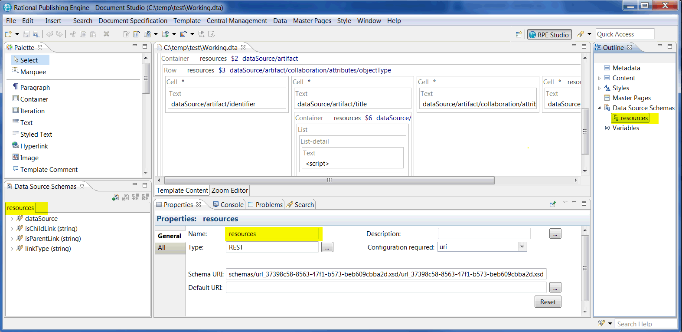
Task: Click the Remove Data Source Schema icon
Action: [x=125, y=197]
